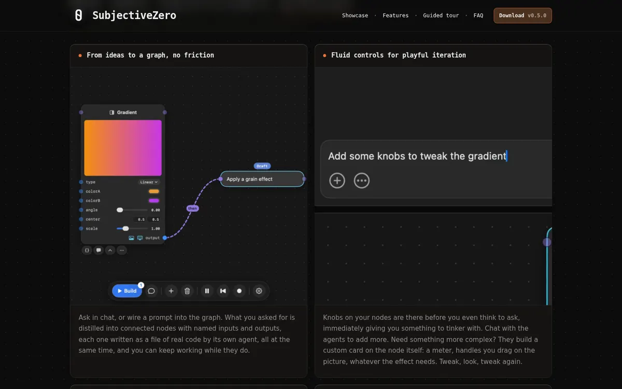Viewport: 622px width, 389px height.
Task: Pause playback in the bottom toolbar
Action: coord(207,291)
